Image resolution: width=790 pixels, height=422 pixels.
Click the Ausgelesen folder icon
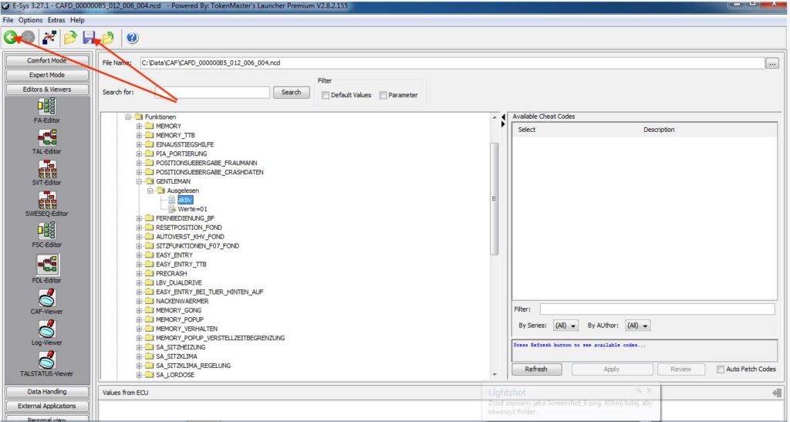coord(160,191)
